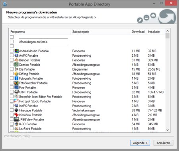179x151 pixels.
Task: Click the K-3D Portable app icon
Action: pyautogui.click(x=16, y=124)
